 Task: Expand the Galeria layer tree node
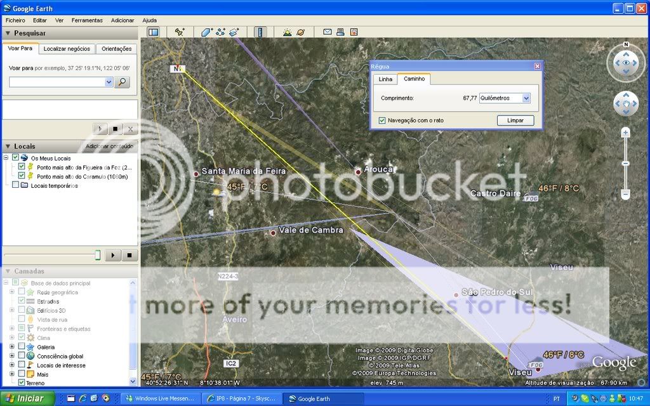[11, 347]
